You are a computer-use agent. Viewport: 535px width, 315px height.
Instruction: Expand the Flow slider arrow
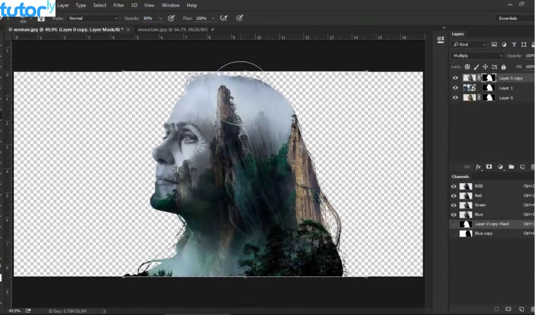[213, 19]
